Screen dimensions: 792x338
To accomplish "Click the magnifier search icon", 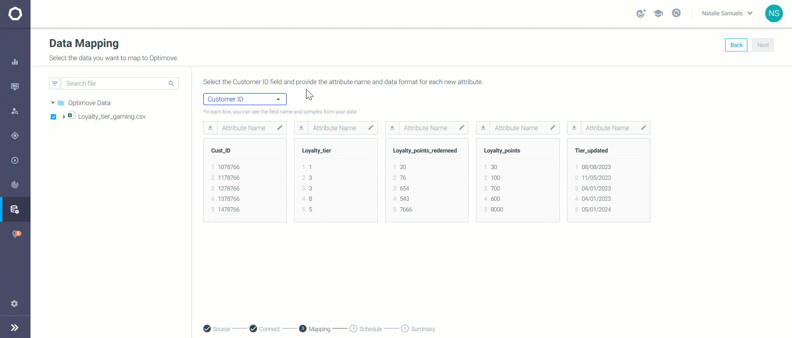I will coord(171,83).
